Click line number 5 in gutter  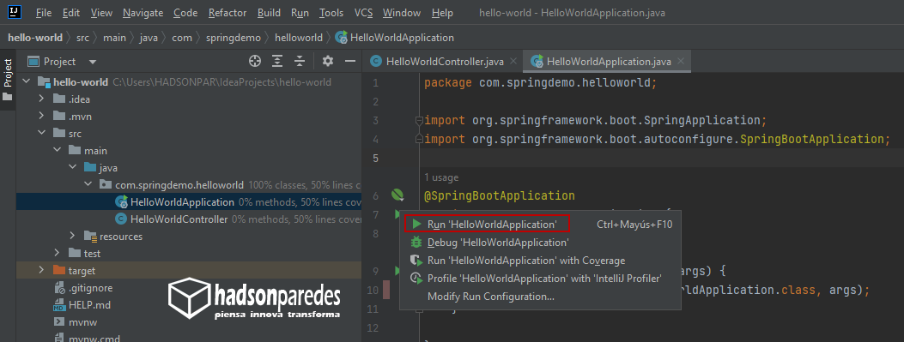click(376, 158)
